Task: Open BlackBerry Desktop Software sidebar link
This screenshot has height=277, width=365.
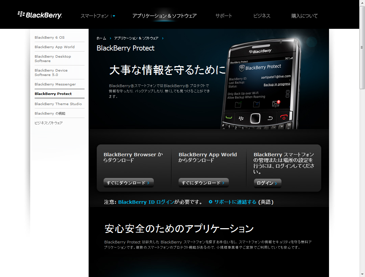Action: click(53, 59)
